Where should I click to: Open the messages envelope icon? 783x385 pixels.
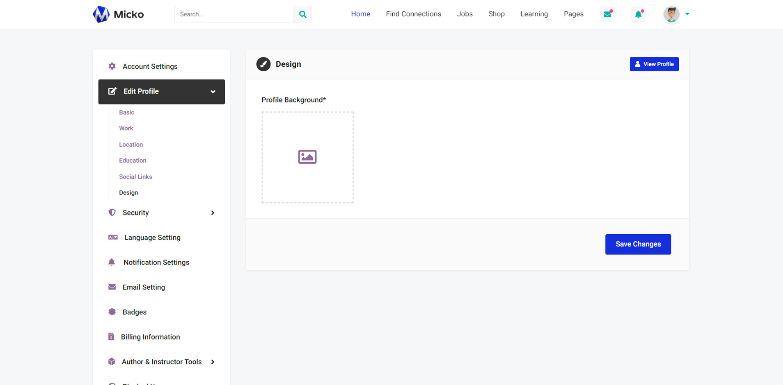pyautogui.click(x=607, y=14)
